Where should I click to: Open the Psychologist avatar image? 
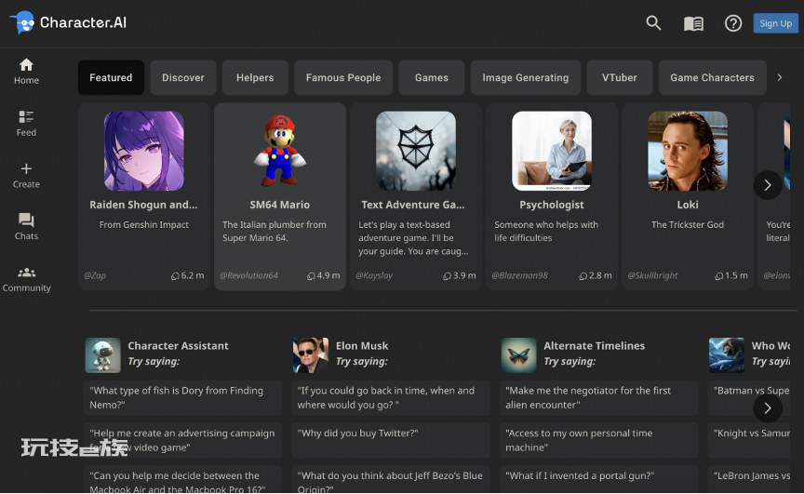pos(552,151)
